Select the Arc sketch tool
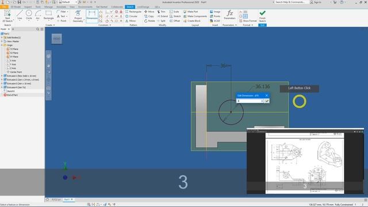 pyautogui.click(x=37, y=15)
